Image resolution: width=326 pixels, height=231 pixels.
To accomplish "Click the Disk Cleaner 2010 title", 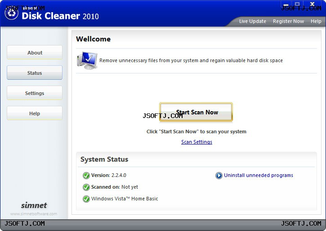I will [60, 16].
